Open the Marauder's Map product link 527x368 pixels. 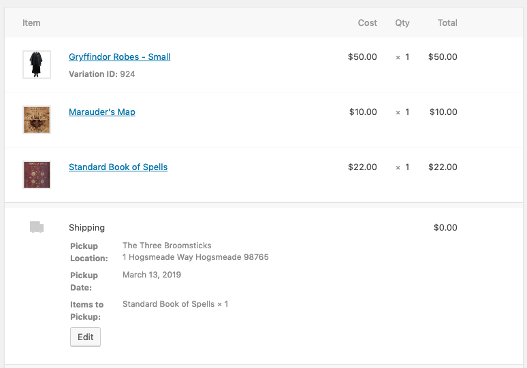coord(102,112)
